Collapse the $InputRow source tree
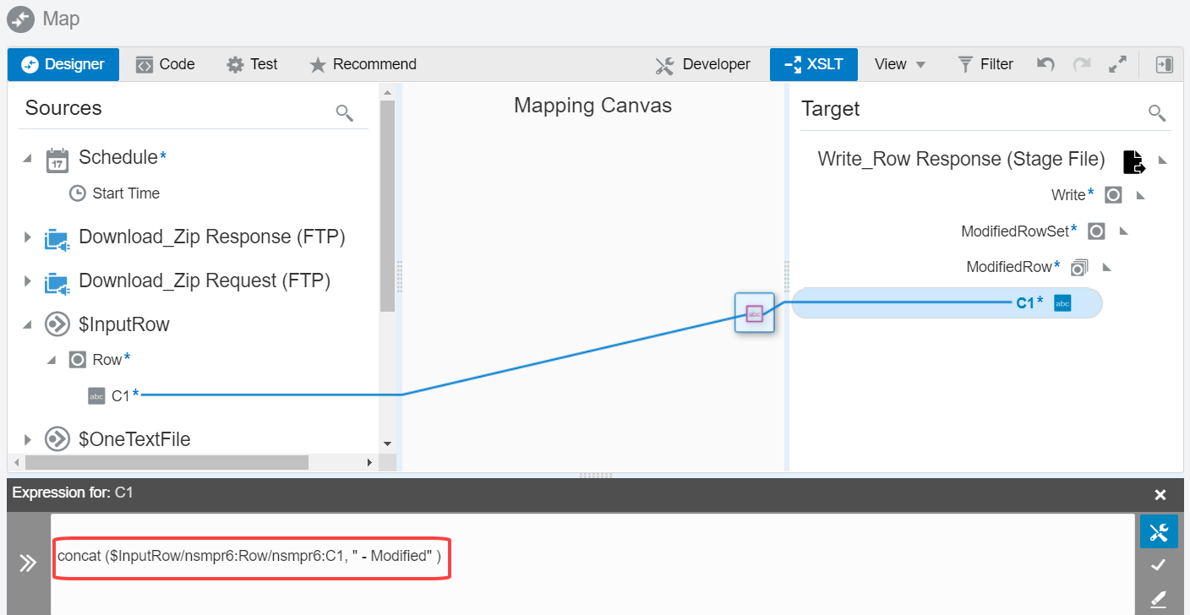The image size is (1190, 615). tap(26, 324)
